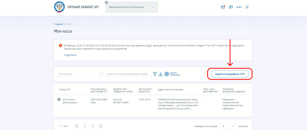Click the download arrow icon
Screen dimensions: 307x130
pos(161,74)
